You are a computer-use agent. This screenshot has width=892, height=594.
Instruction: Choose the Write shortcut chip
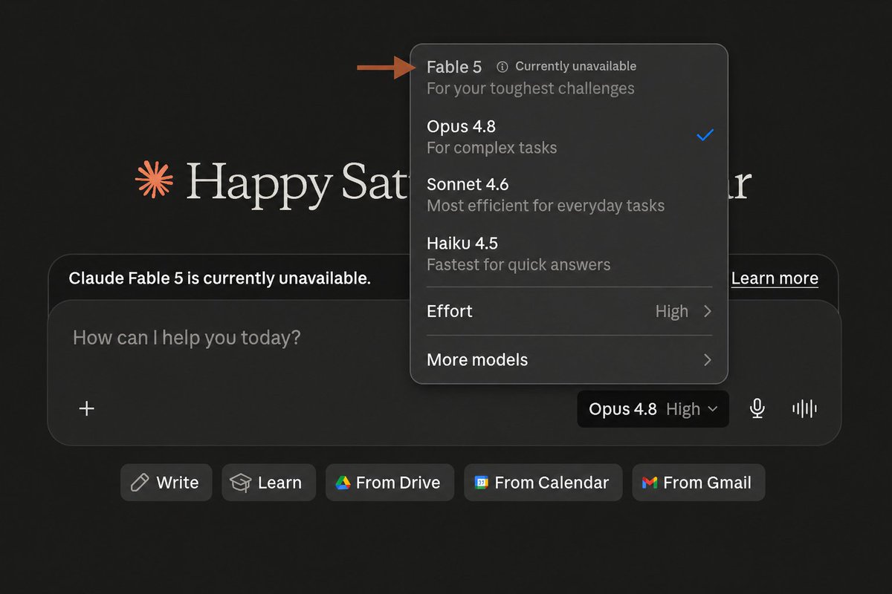(166, 483)
